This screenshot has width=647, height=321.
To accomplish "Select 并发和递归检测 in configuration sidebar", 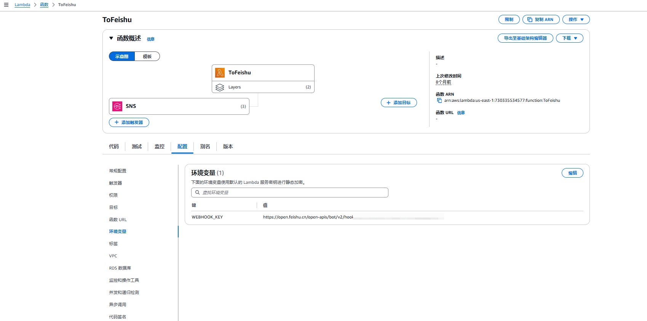I will click(124, 292).
